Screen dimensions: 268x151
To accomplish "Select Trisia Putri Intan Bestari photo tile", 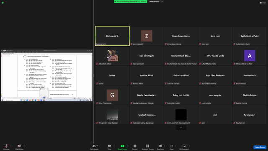I will (112, 115).
